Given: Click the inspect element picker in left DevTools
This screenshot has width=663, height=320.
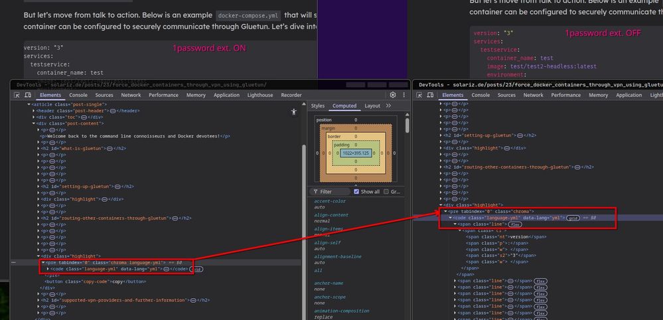Looking at the screenshot, I should coord(16,95).
